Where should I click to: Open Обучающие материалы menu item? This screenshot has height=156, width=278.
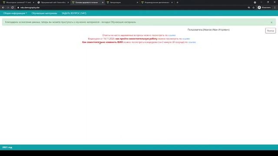pos(44,13)
